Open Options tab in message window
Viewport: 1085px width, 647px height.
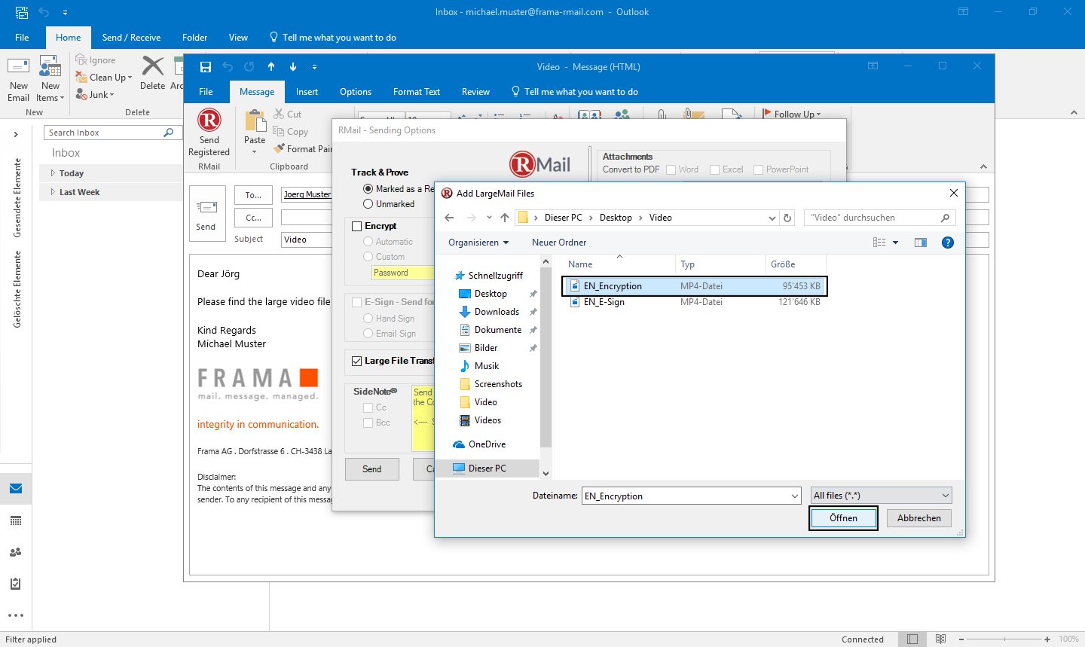click(x=356, y=92)
